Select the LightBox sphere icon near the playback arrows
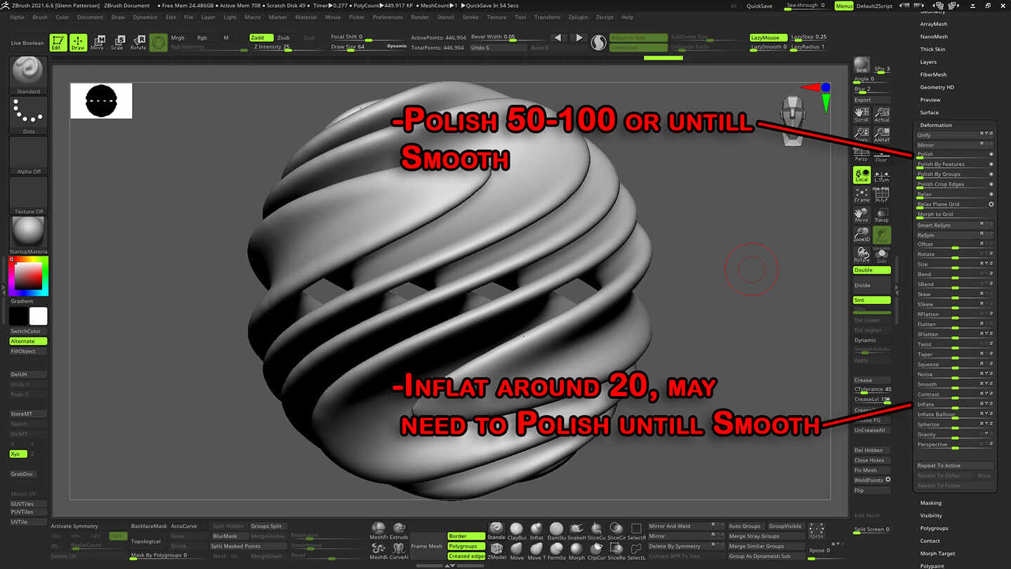Viewport: 1011px width, 569px height. click(597, 42)
